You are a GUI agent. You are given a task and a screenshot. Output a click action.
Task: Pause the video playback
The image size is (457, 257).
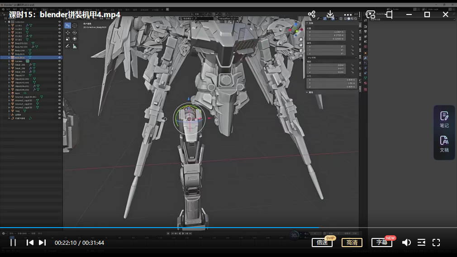click(13, 243)
